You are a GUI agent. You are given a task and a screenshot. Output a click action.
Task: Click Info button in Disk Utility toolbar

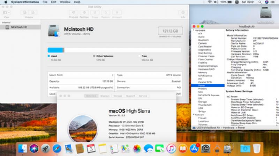pos(183,13)
